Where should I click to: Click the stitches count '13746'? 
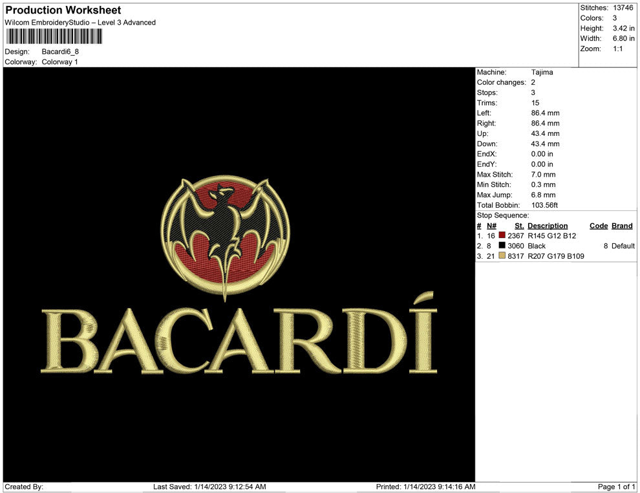(623, 8)
